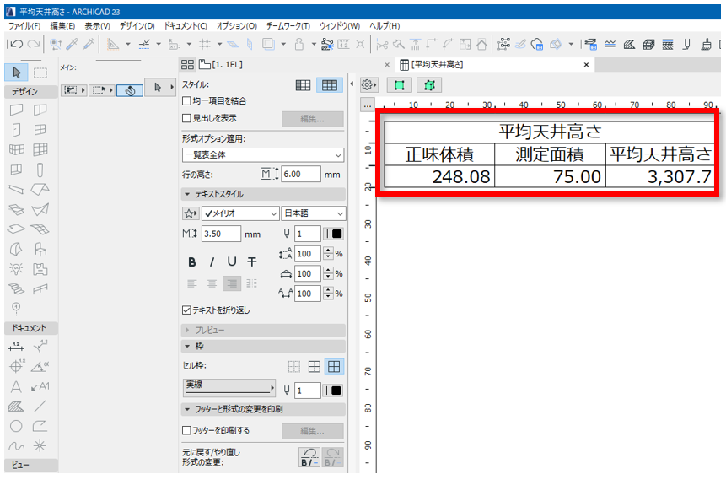Enable 均一項目を結合 checkbox

pos(186,100)
